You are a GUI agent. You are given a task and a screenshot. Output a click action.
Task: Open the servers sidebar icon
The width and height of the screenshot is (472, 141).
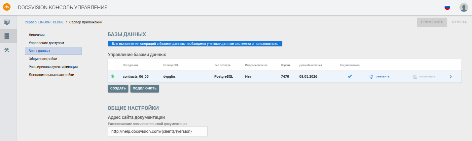point(7,36)
